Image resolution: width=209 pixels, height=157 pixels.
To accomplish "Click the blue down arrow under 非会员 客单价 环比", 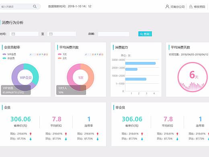I will pos(142,139).
